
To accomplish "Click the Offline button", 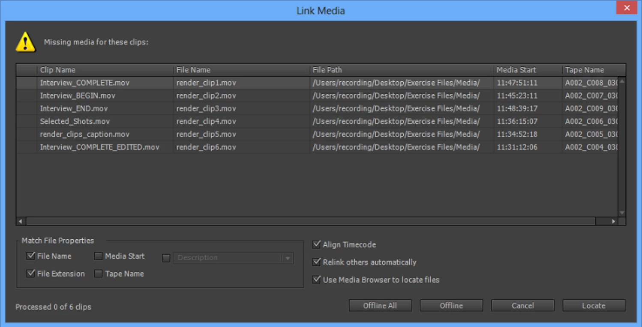I will point(451,306).
